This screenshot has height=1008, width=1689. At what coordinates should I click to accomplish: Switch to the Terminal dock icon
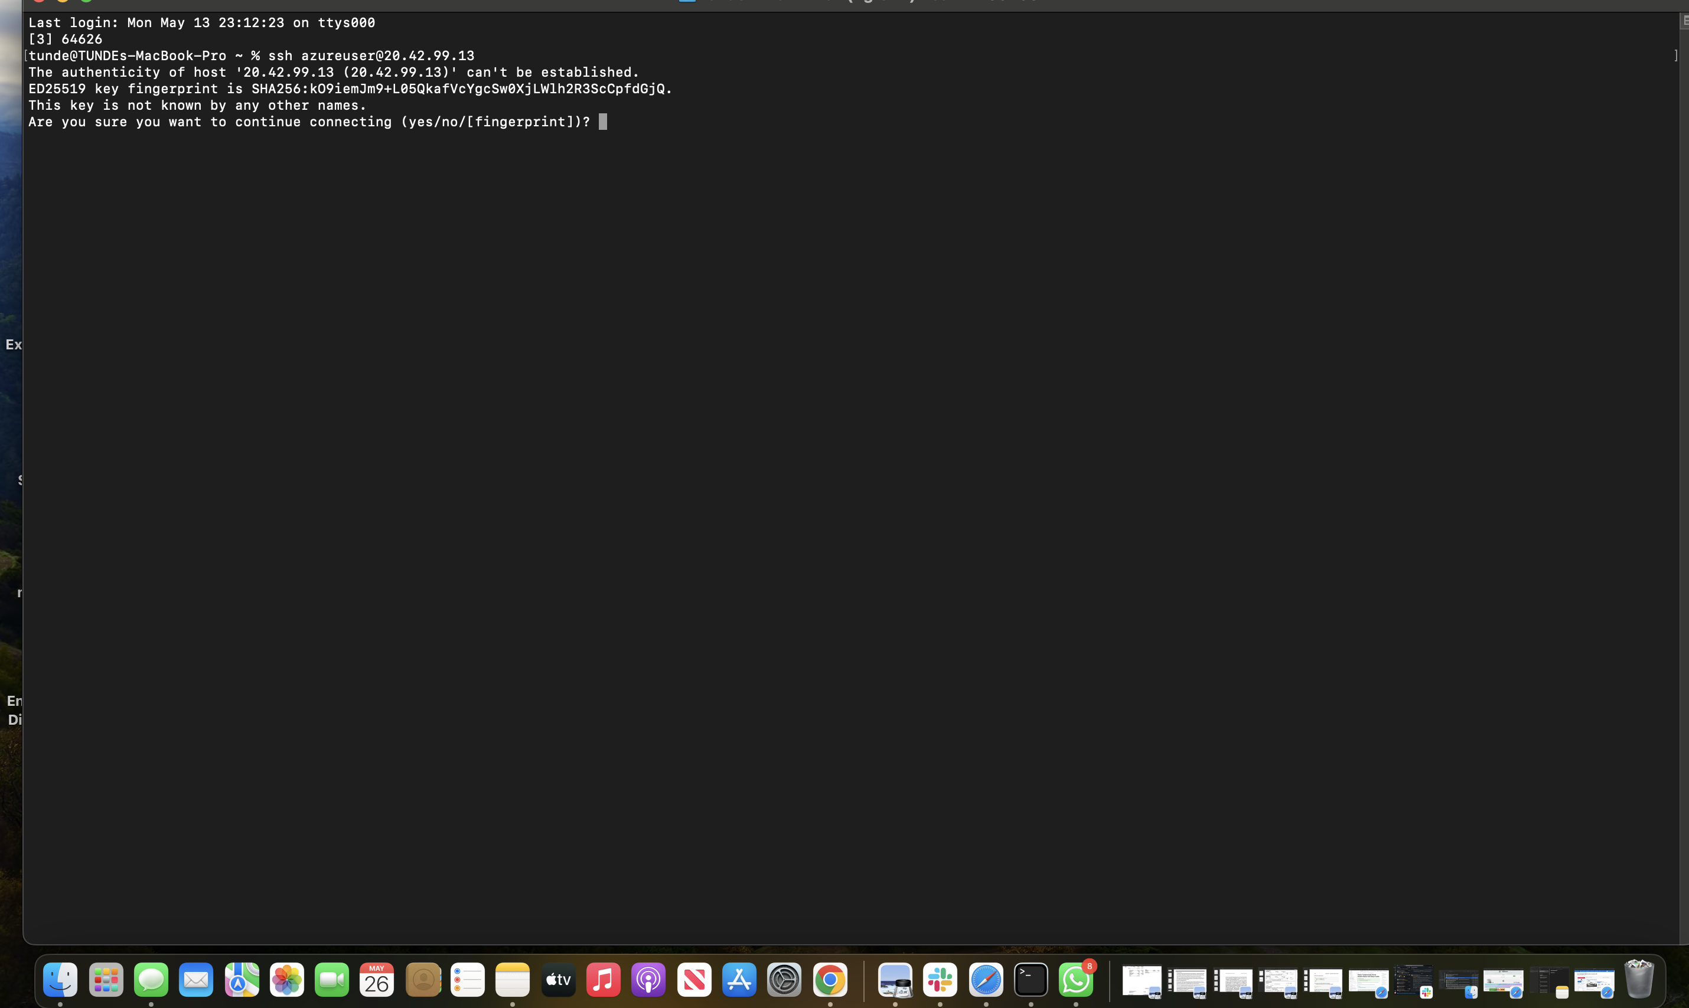point(1031,980)
